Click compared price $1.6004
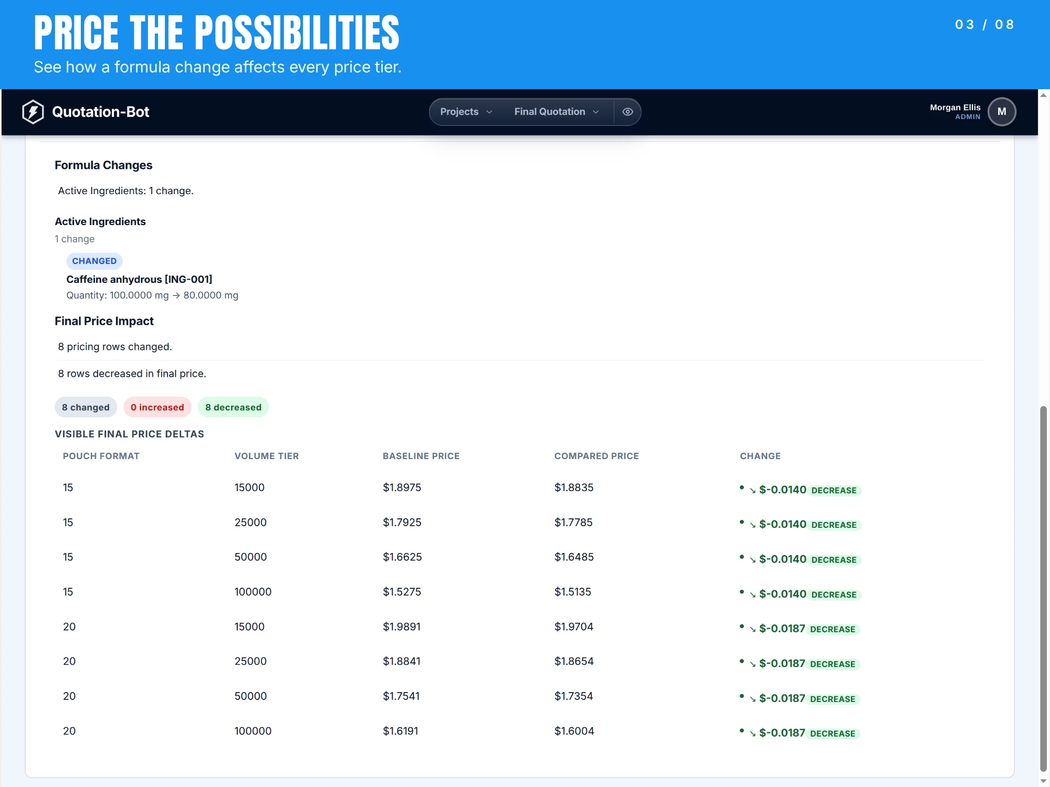Screen dimensions: 1050x787 tap(574, 731)
